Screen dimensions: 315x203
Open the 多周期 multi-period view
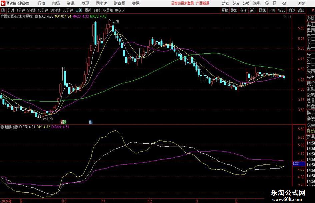pyautogui.click(x=108, y=10)
